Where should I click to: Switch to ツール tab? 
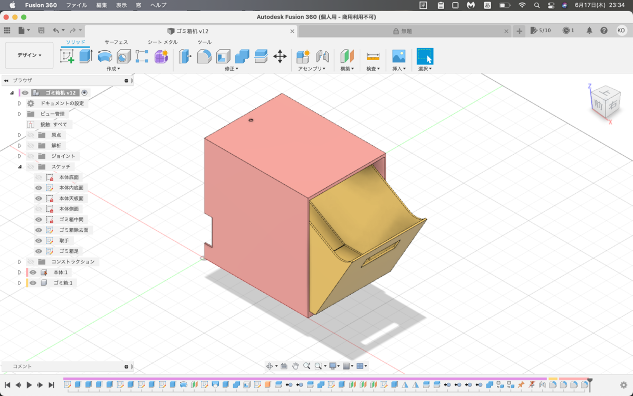tap(205, 42)
